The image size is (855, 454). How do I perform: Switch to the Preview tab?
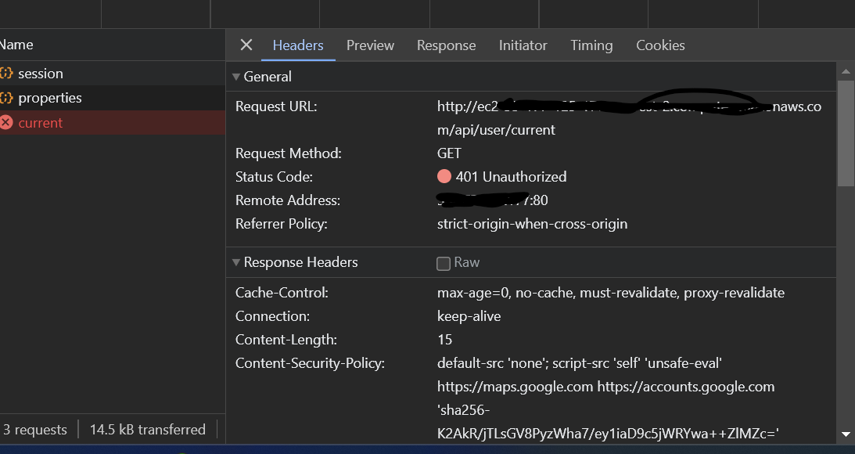370,45
